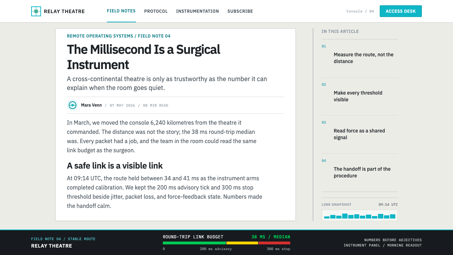
Task: Click 'Round-trip link budget' label
Action: [193, 237]
